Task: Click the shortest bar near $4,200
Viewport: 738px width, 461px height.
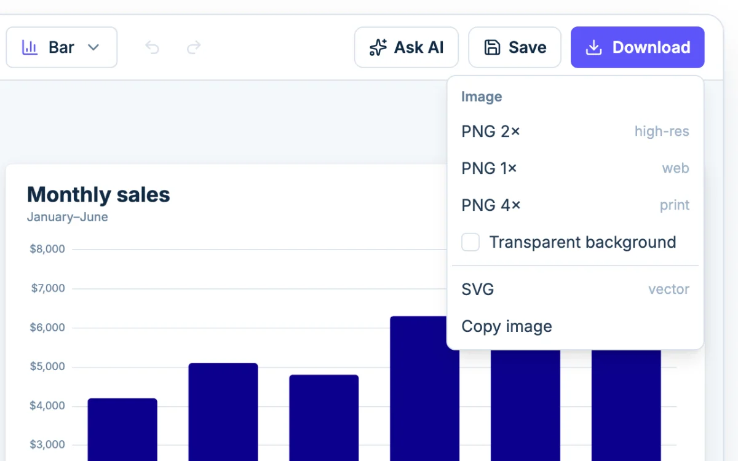Action: [122, 430]
